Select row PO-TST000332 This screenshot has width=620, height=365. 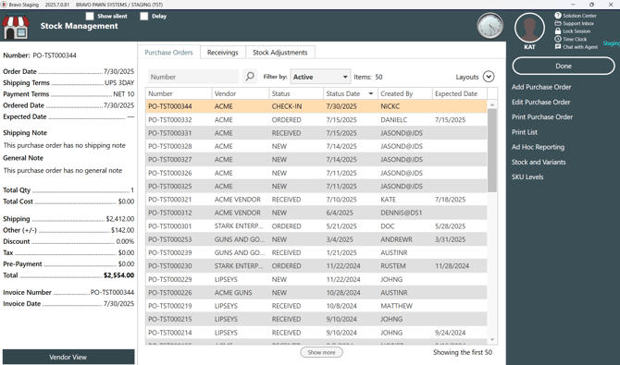(x=316, y=120)
